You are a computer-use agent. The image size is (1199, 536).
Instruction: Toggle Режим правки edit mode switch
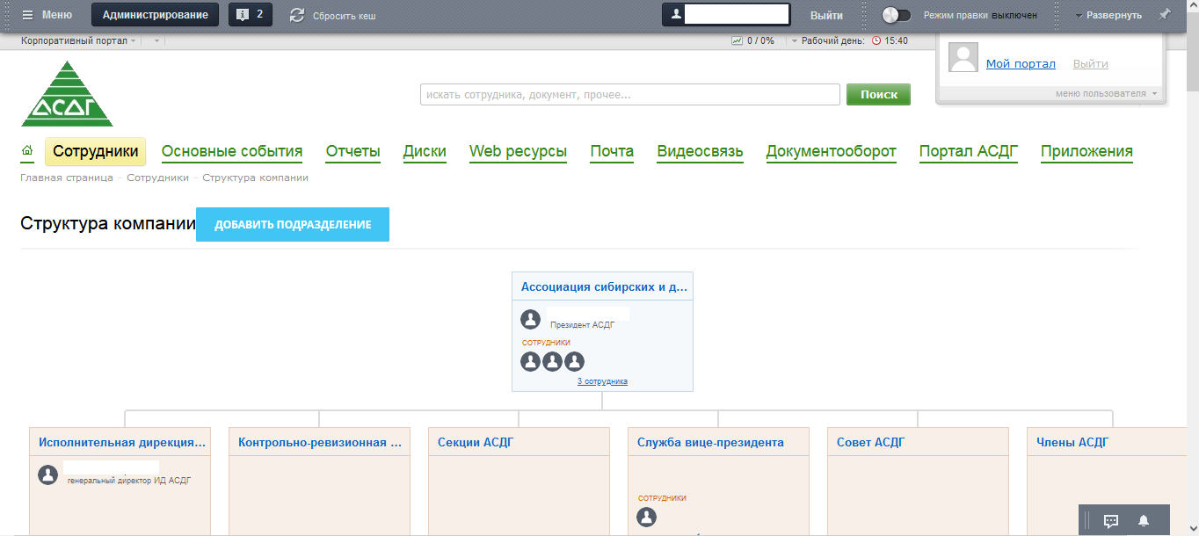tap(897, 15)
